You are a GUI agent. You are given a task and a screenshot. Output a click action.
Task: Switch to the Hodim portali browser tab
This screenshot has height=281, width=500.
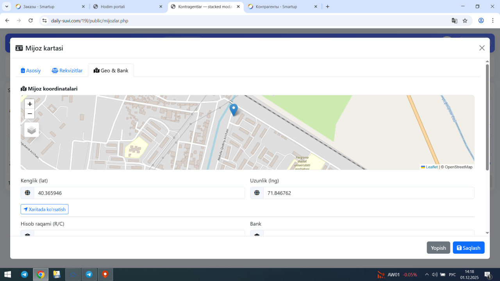[x=127, y=7]
